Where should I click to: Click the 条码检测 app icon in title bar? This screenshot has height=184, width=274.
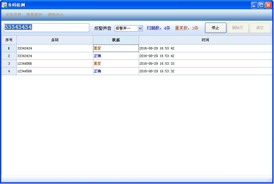pos(4,5)
